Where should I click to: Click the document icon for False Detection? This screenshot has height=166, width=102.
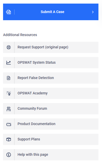pyautogui.click(x=9, y=78)
